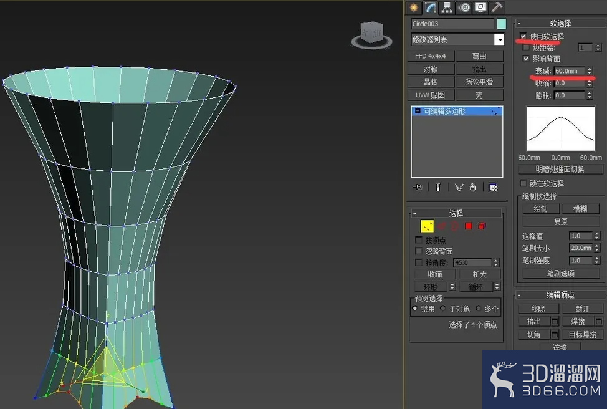Expand the 可编辑多边形 stack entry
Screen dimensions: 607x409
[x=418, y=111]
